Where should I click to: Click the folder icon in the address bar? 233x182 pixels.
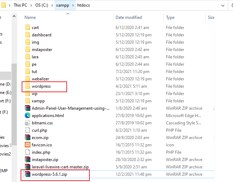(3, 5)
